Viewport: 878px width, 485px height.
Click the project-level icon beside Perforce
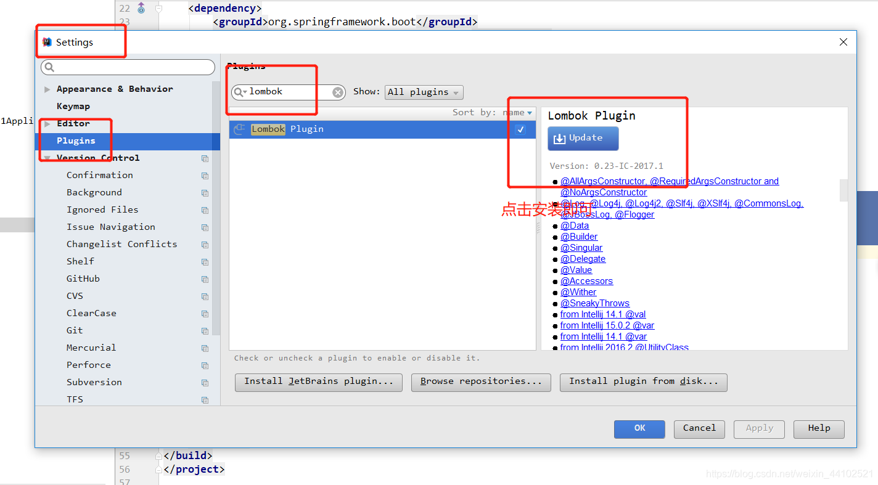[205, 365]
